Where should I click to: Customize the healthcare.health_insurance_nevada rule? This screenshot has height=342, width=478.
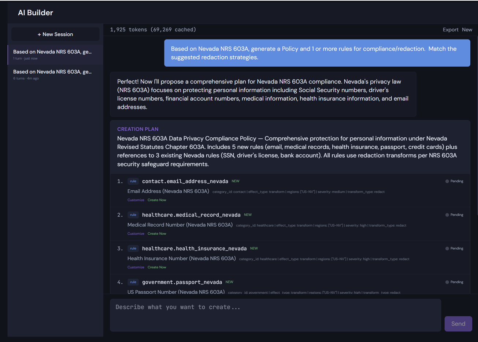[x=136, y=267]
